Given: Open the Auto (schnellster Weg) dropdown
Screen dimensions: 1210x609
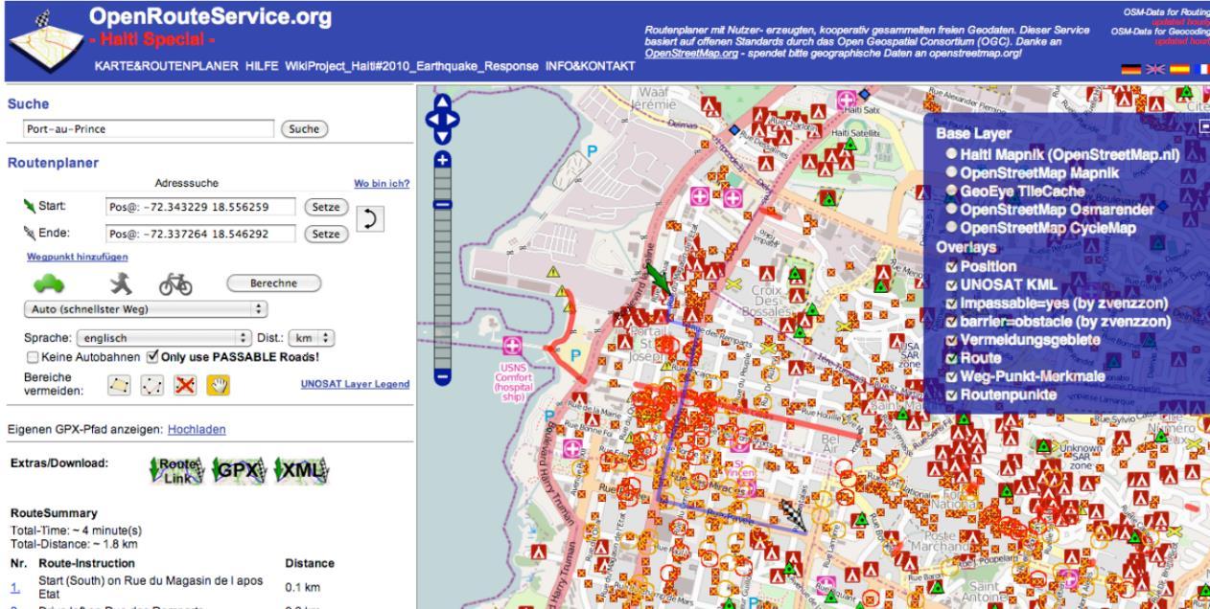Looking at the screenshot, I should point(145,310).
